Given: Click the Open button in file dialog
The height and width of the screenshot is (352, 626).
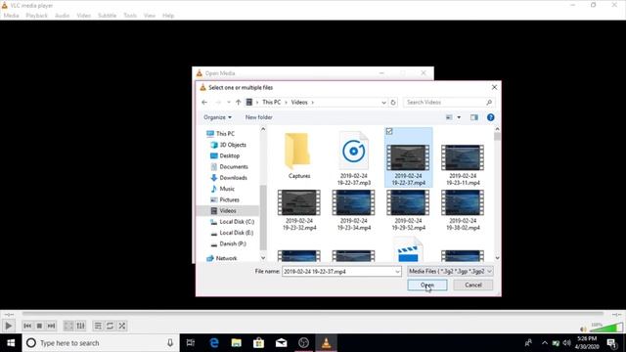Looking at the screenshot, I should [427, 285].
